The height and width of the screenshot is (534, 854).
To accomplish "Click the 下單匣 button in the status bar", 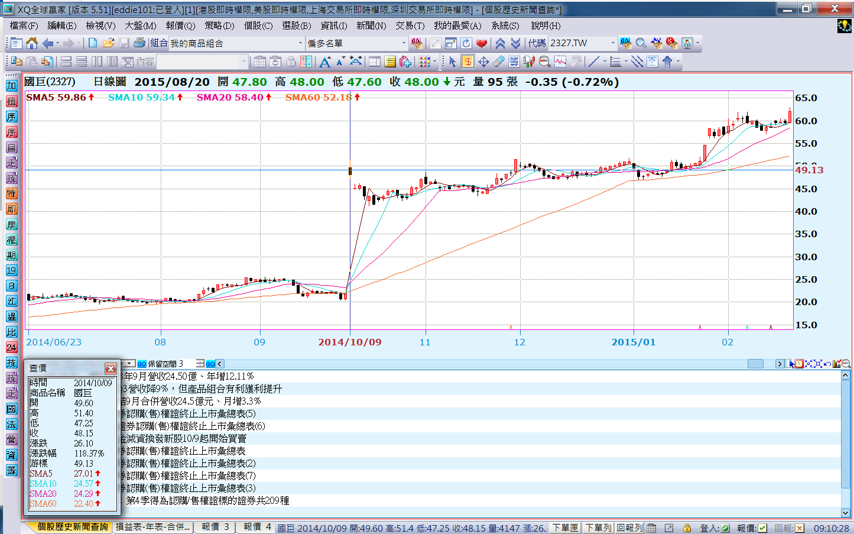I will (x=564, y=527).
